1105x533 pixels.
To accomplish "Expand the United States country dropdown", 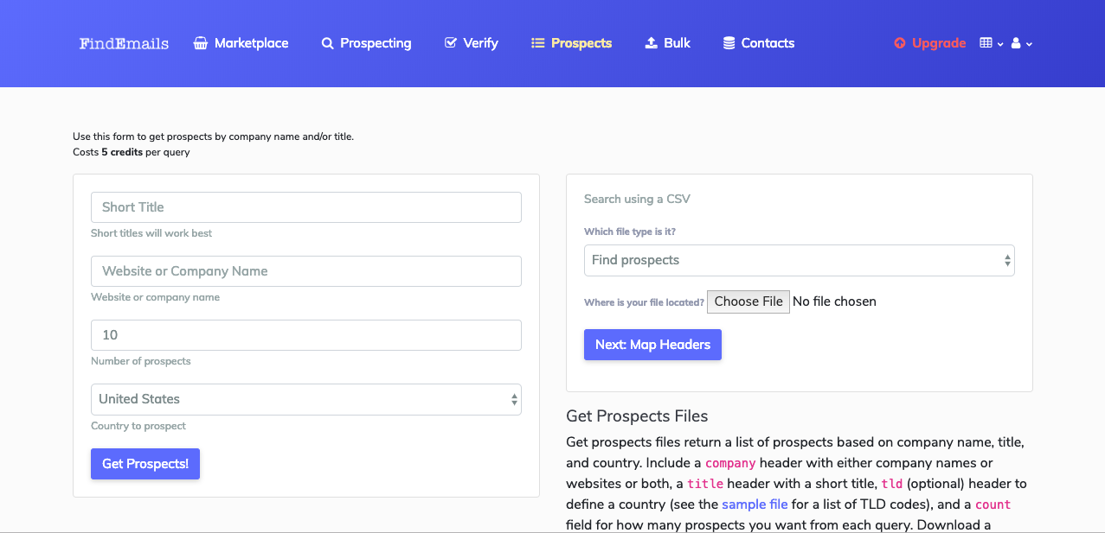I will (305, 399).
